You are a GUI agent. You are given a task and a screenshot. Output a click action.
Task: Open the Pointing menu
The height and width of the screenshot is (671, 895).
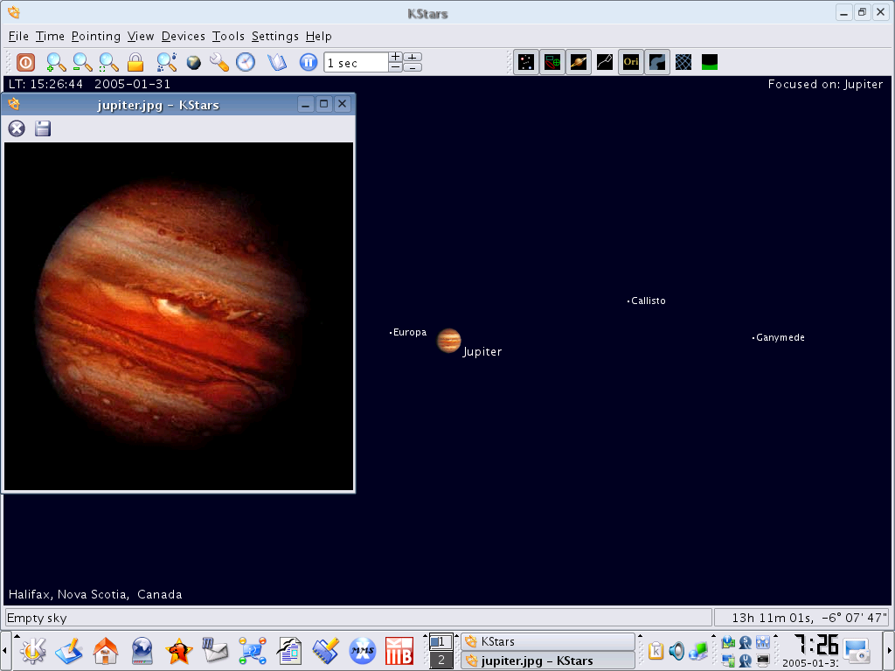96,36
